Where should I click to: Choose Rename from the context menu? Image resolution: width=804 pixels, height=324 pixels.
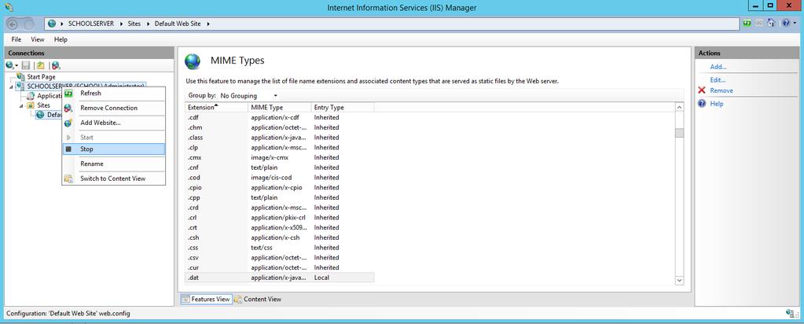coord(114,164)
